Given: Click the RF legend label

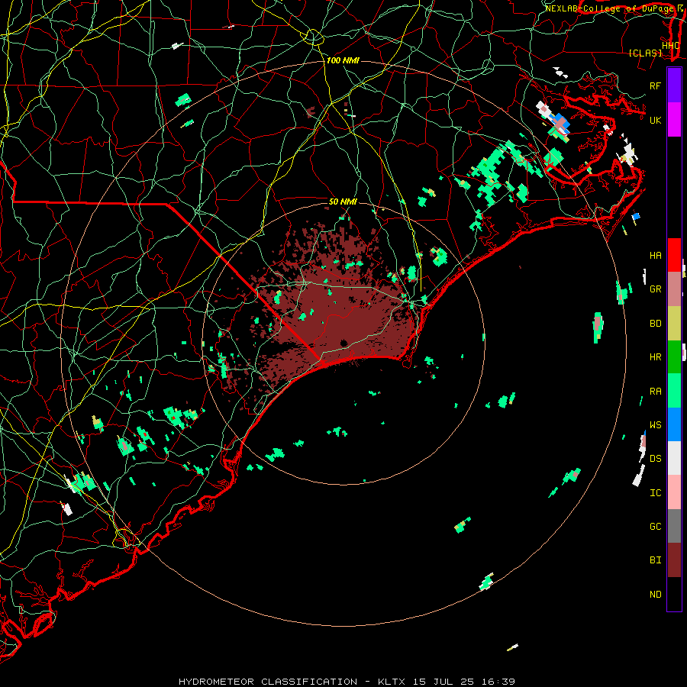Looking at the screenshot, I should [655, 85].
